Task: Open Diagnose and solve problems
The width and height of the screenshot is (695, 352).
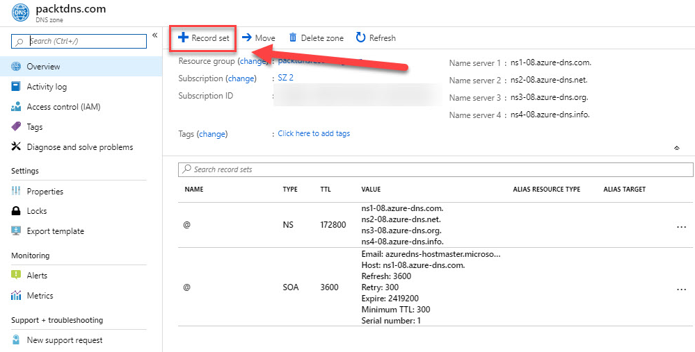Action: pyautogui.click(x=81, y=146)
